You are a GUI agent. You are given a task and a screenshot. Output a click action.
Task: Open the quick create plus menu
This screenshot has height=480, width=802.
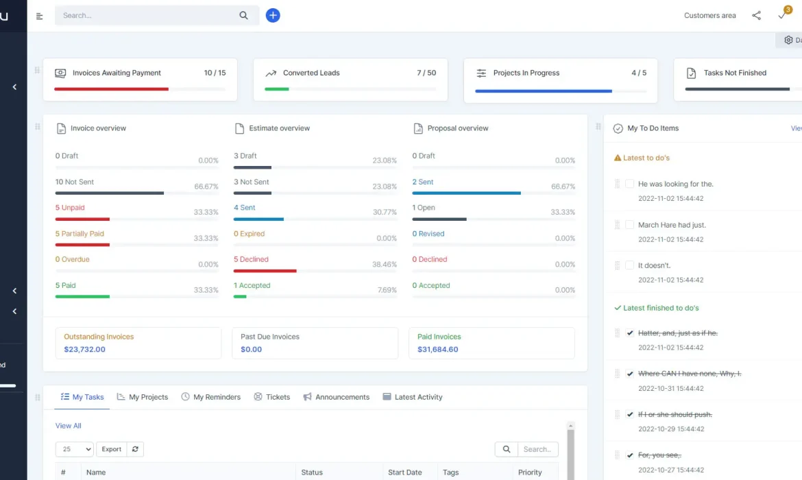point(273,15)
